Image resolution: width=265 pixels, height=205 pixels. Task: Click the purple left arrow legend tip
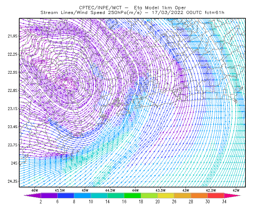click(32, 195)
